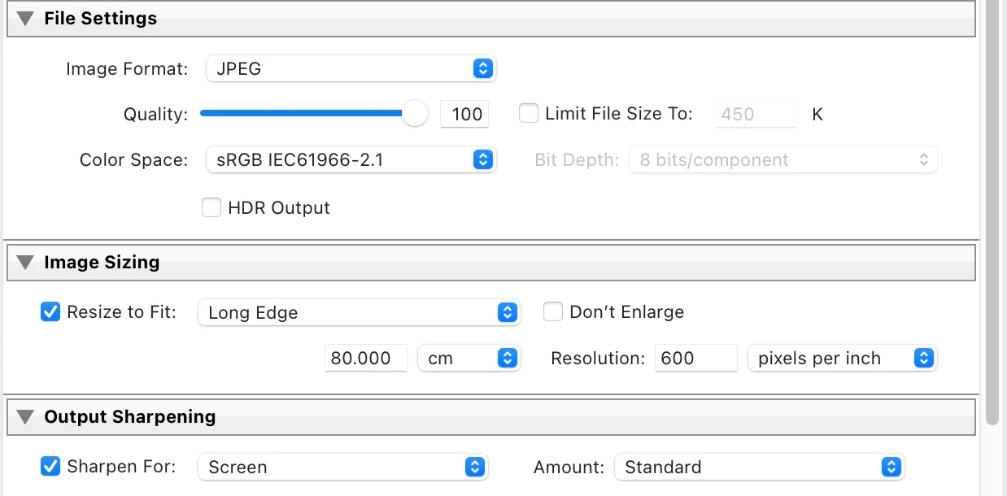Enable the Don't Enlarge checkbox
1007x496 pixels.
tap(553, 311)
